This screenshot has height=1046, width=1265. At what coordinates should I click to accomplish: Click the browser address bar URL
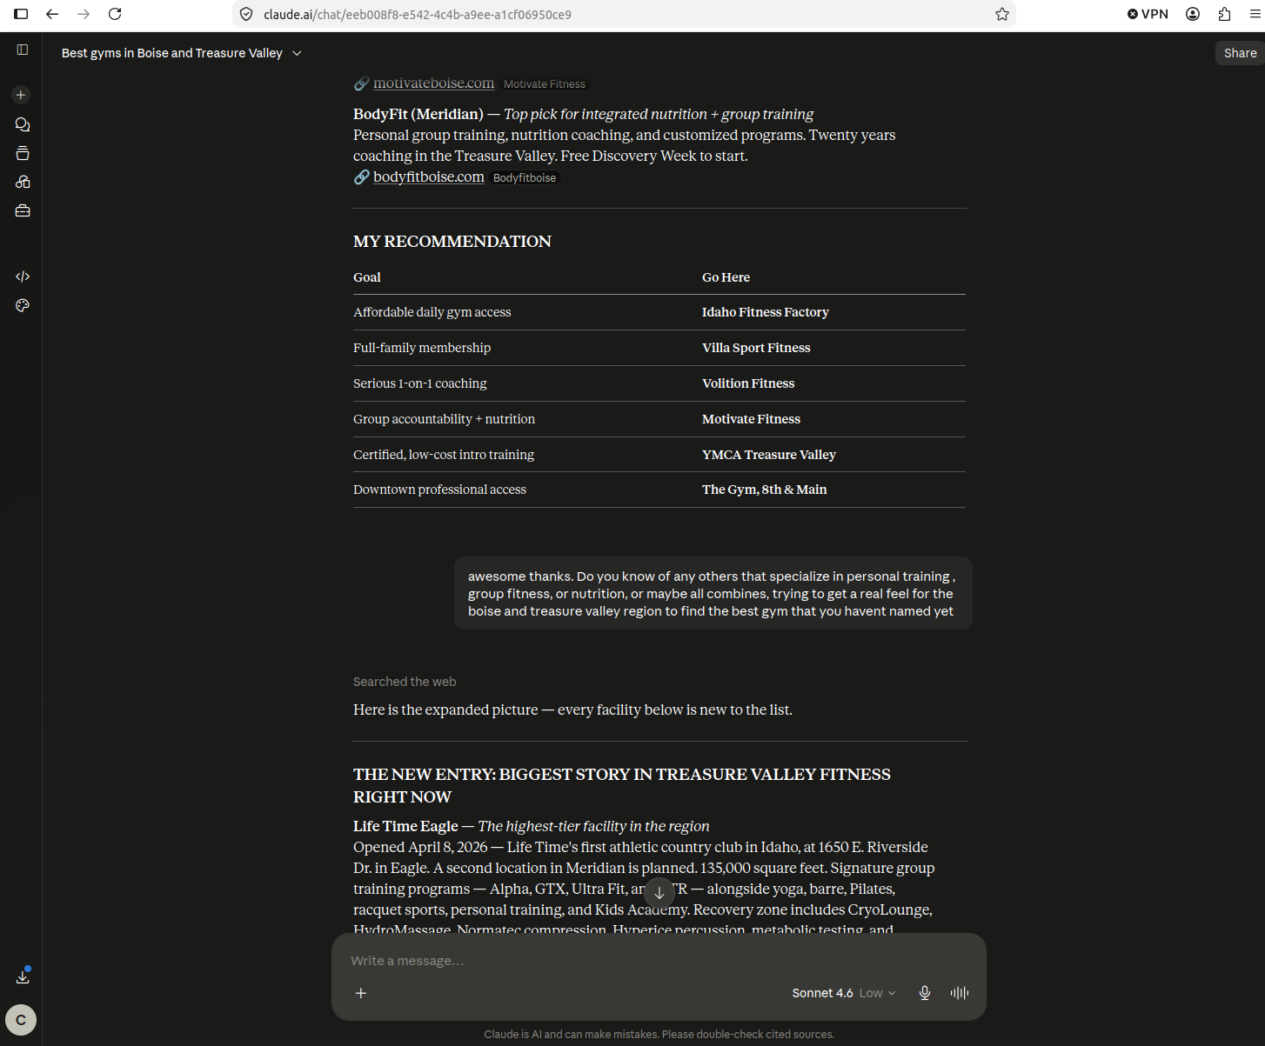click(418, 14)
